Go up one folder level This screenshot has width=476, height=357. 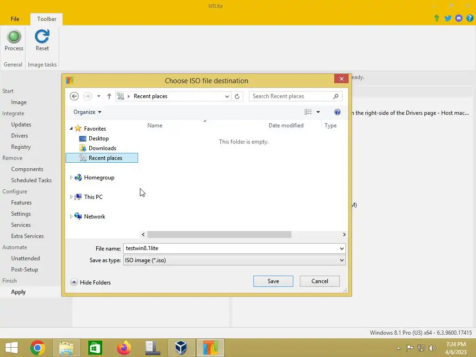click(109, 96)
